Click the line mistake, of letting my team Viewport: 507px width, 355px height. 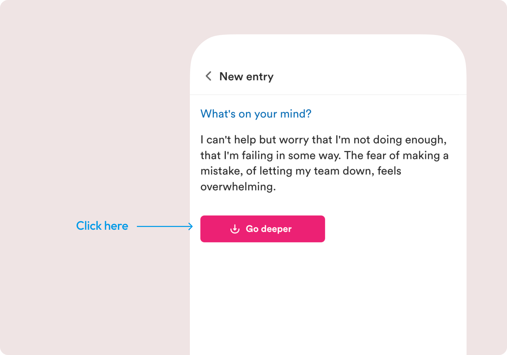pos(301,171)
